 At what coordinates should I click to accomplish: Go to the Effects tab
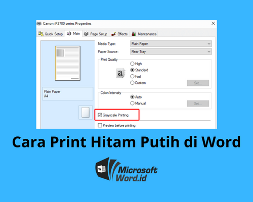coord(119,34)
